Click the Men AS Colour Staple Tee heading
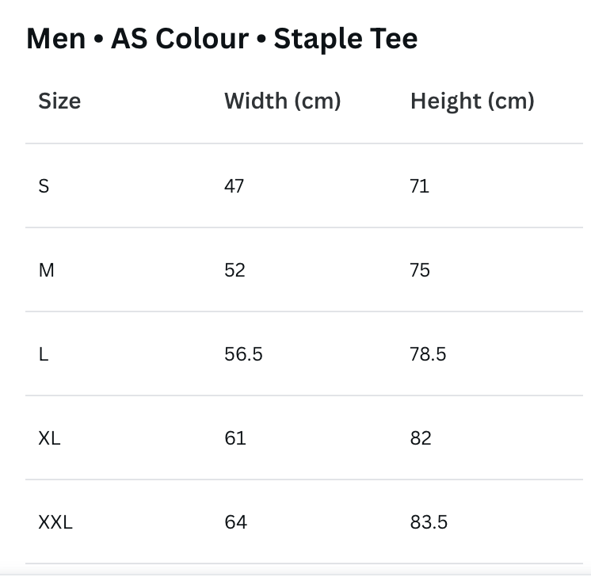 tap(222, 38)
